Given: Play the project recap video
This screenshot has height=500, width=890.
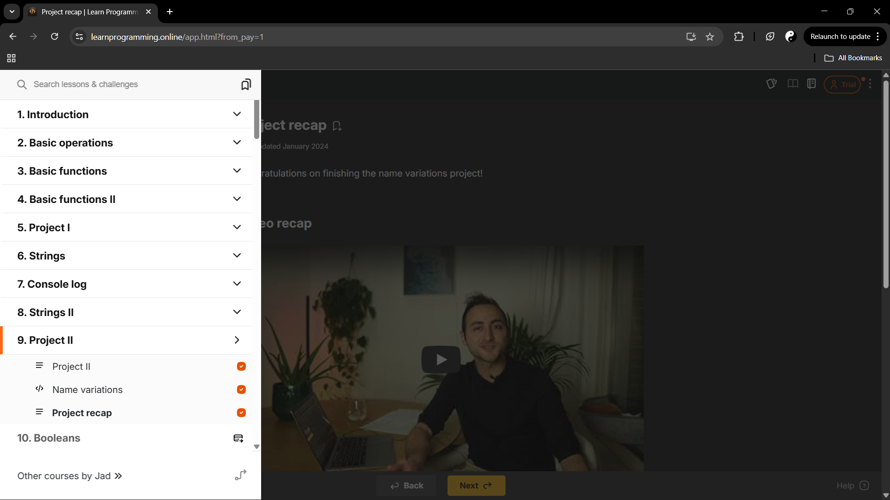Looking at the screenshot, I should [x=441, y=360].
